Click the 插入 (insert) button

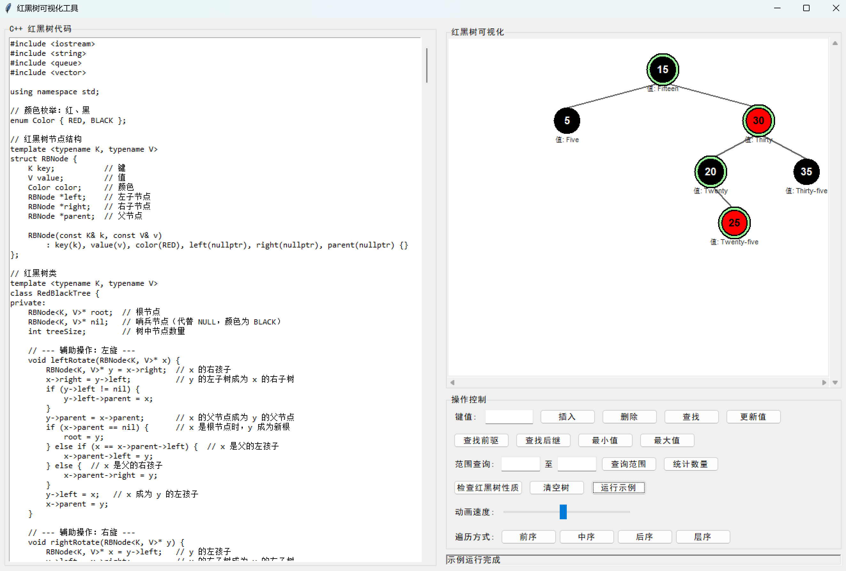(567, 417)
